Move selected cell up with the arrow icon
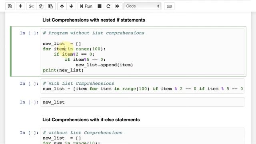Image resolution: width=256 pixels, height=144 pixels. pos(62,6)
